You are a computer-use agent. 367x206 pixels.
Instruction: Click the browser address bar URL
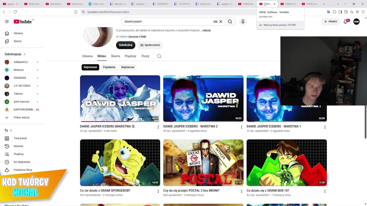click(108, 12)
